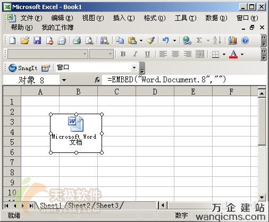Click the Excel workbook icon in menu bar
This screenshot has height=222, width=269.
coord(12,18)
